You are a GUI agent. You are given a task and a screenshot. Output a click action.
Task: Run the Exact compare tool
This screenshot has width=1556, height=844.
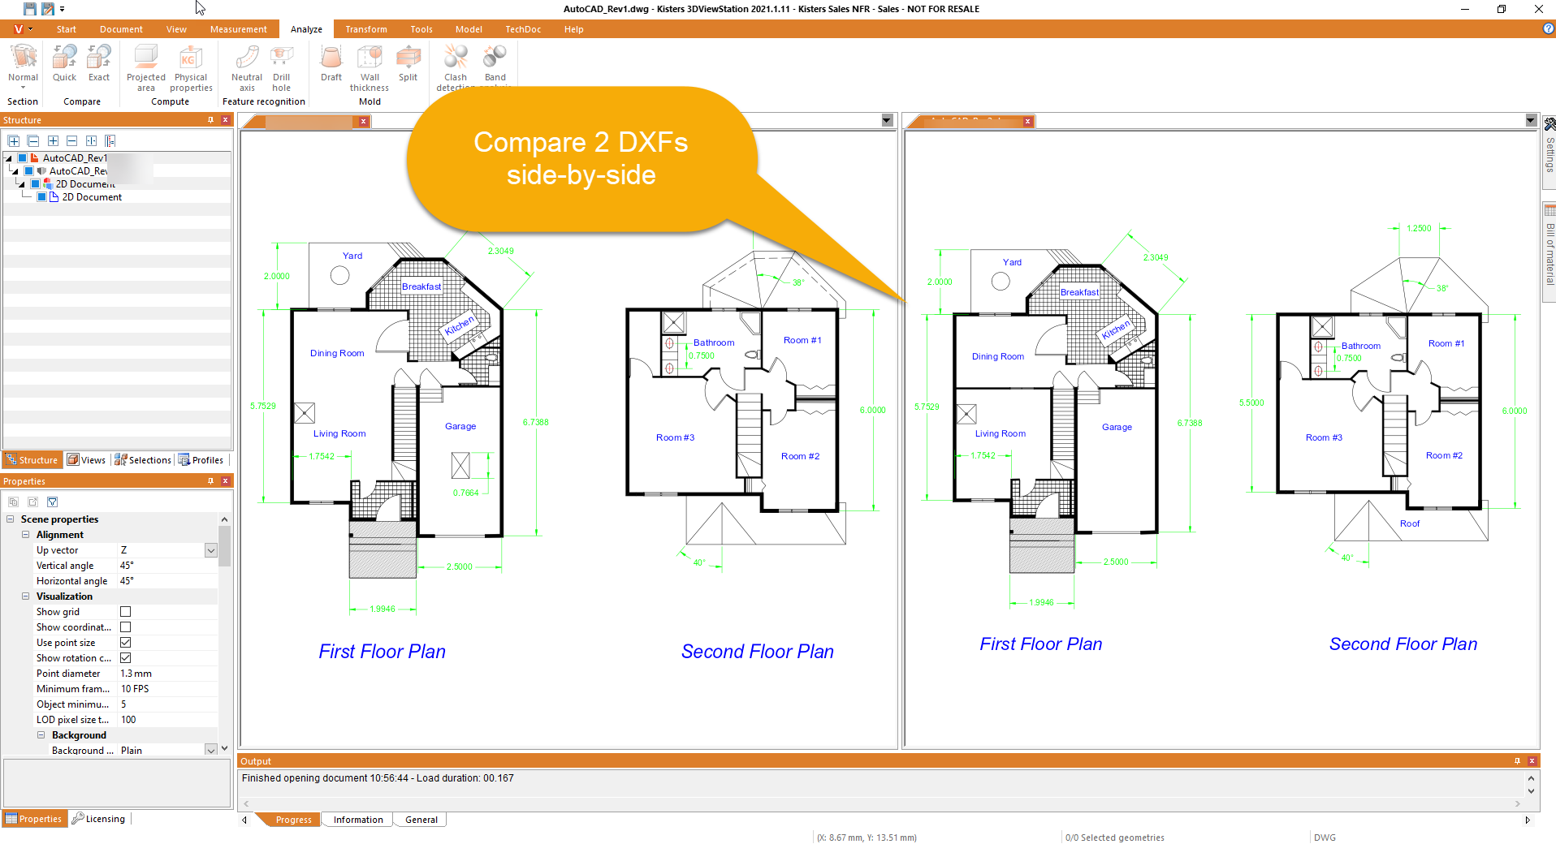coord(99,63)
